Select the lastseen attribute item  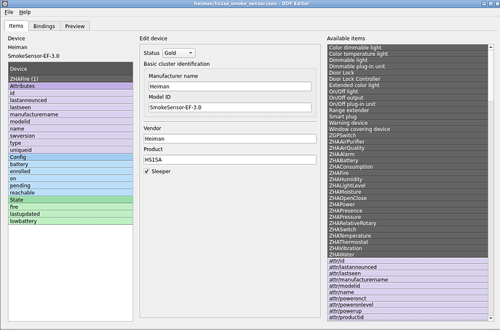pyautogui.click(x=70, y=107)
